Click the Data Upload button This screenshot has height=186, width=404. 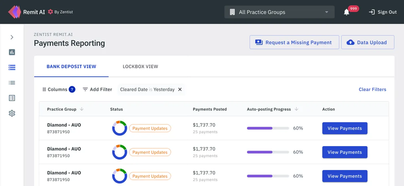[x=367, y=43]
